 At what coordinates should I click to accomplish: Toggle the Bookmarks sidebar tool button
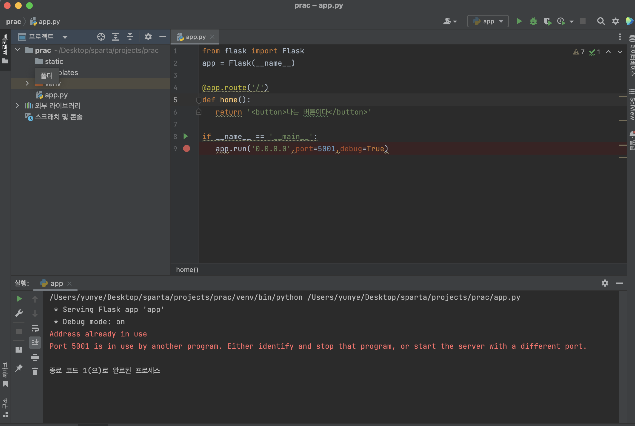5,375
